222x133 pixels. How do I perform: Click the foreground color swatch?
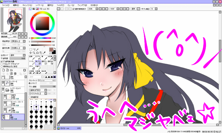pyautogui.click(x=51, y=49)
